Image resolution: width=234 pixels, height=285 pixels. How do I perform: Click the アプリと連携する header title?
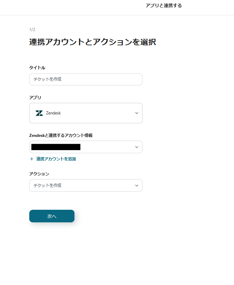164,5
